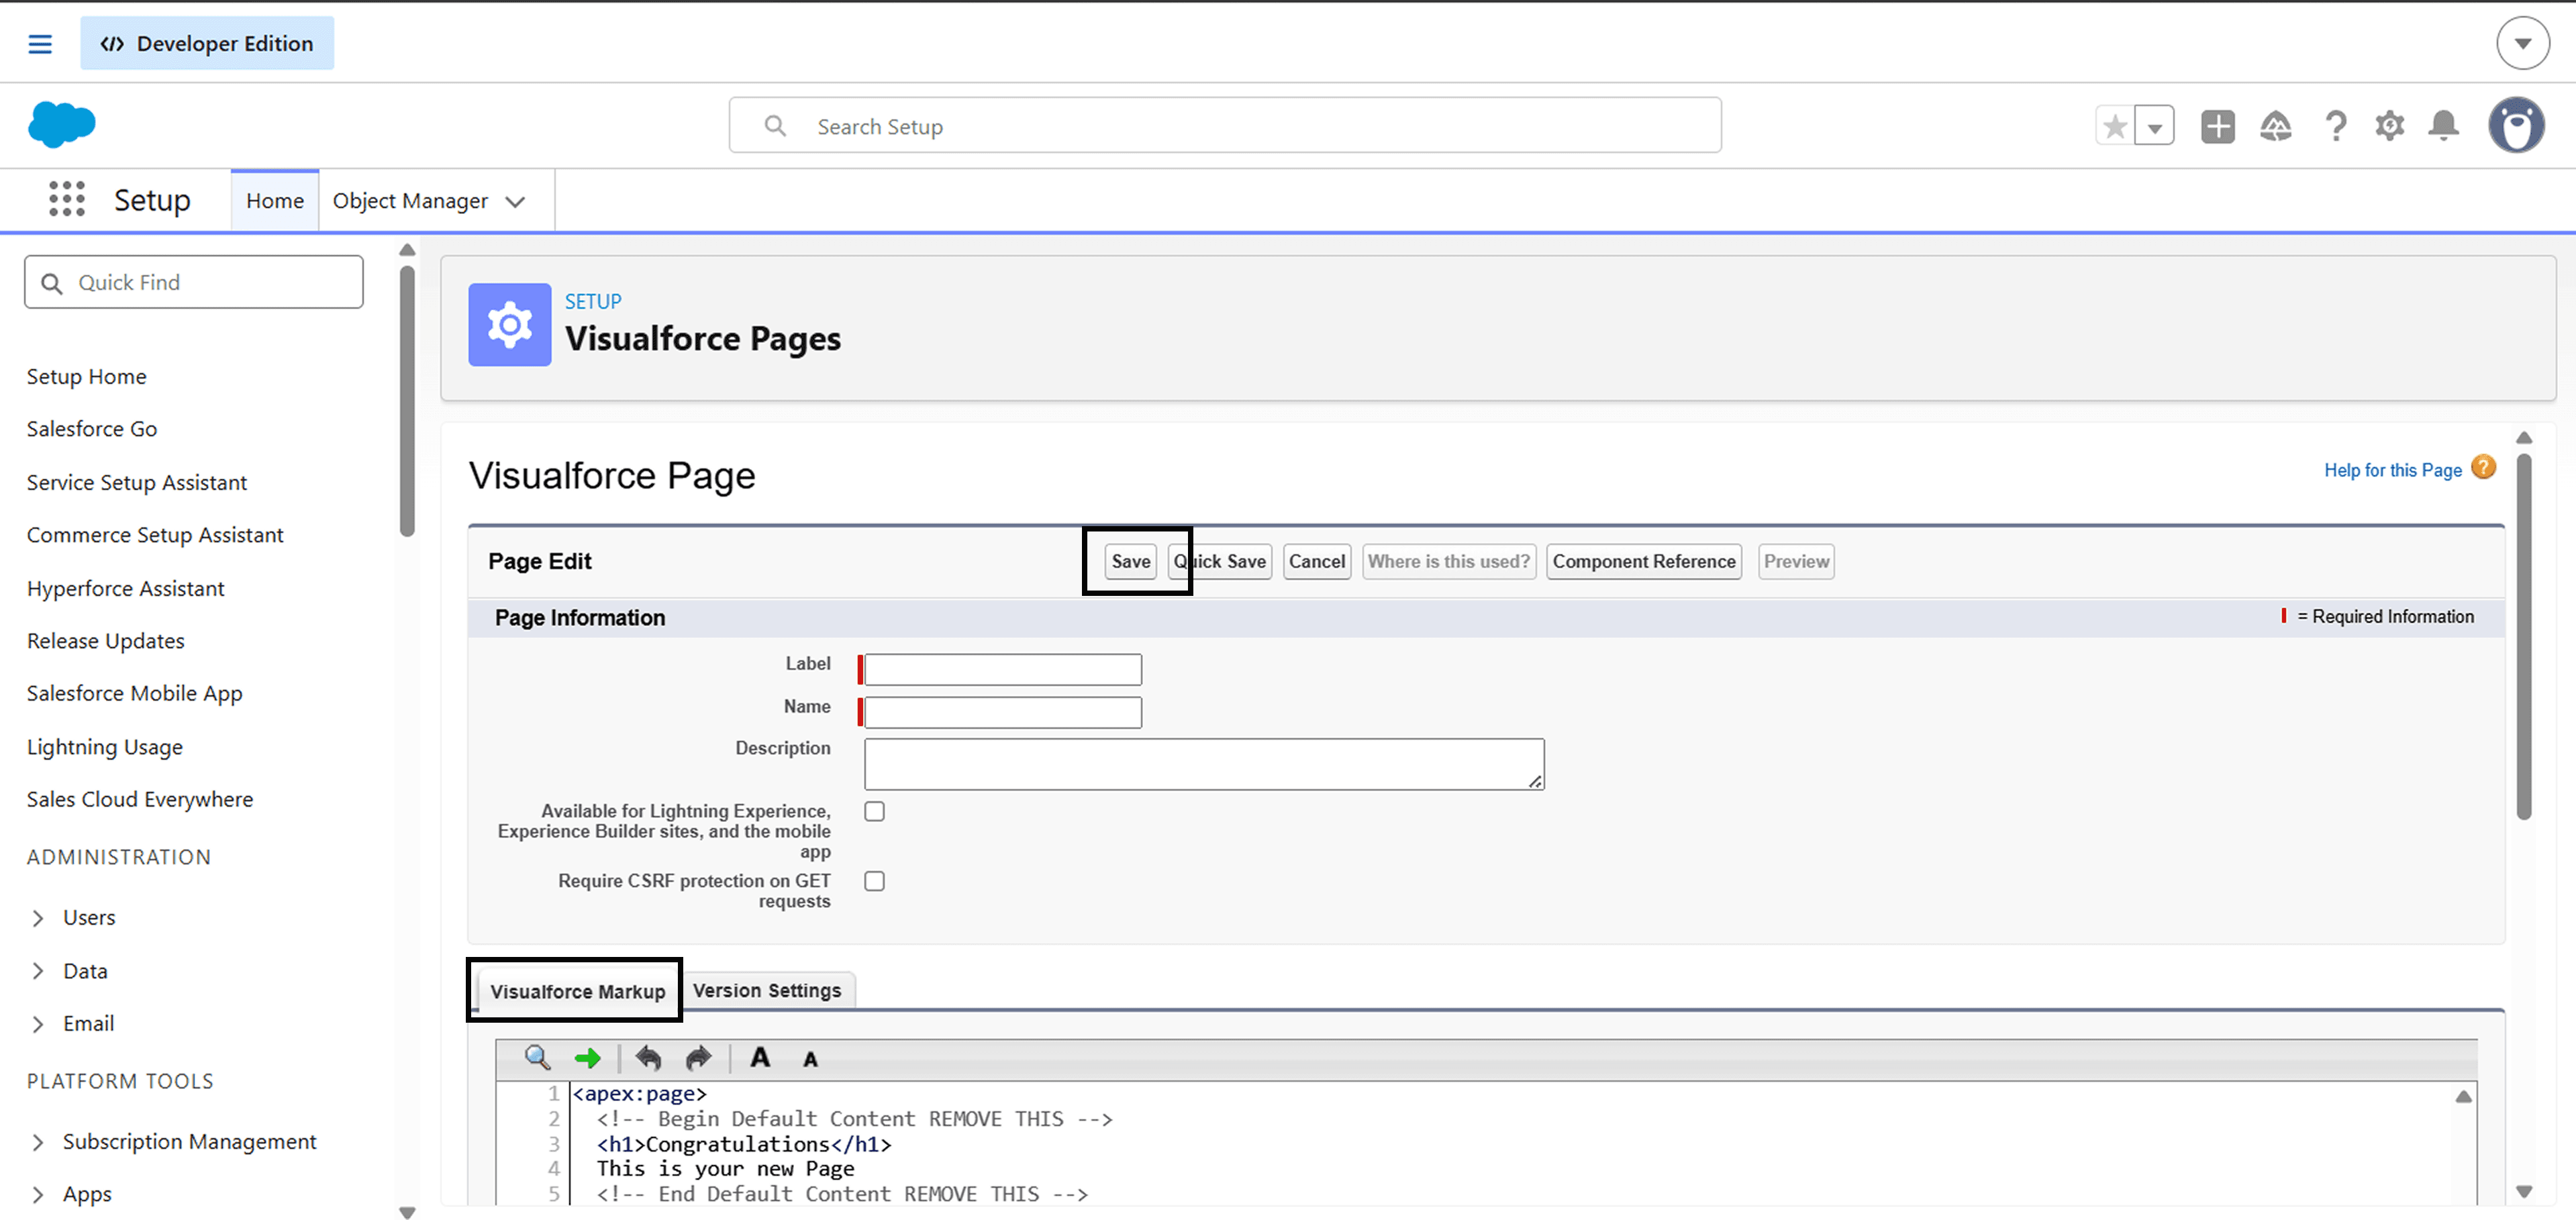
Task: Check Require CSRF protection on GET requests
Action: pos(874,881)
